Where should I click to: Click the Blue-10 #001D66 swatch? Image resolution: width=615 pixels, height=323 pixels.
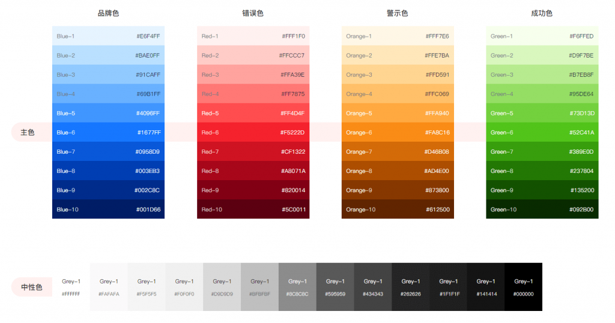108,210
